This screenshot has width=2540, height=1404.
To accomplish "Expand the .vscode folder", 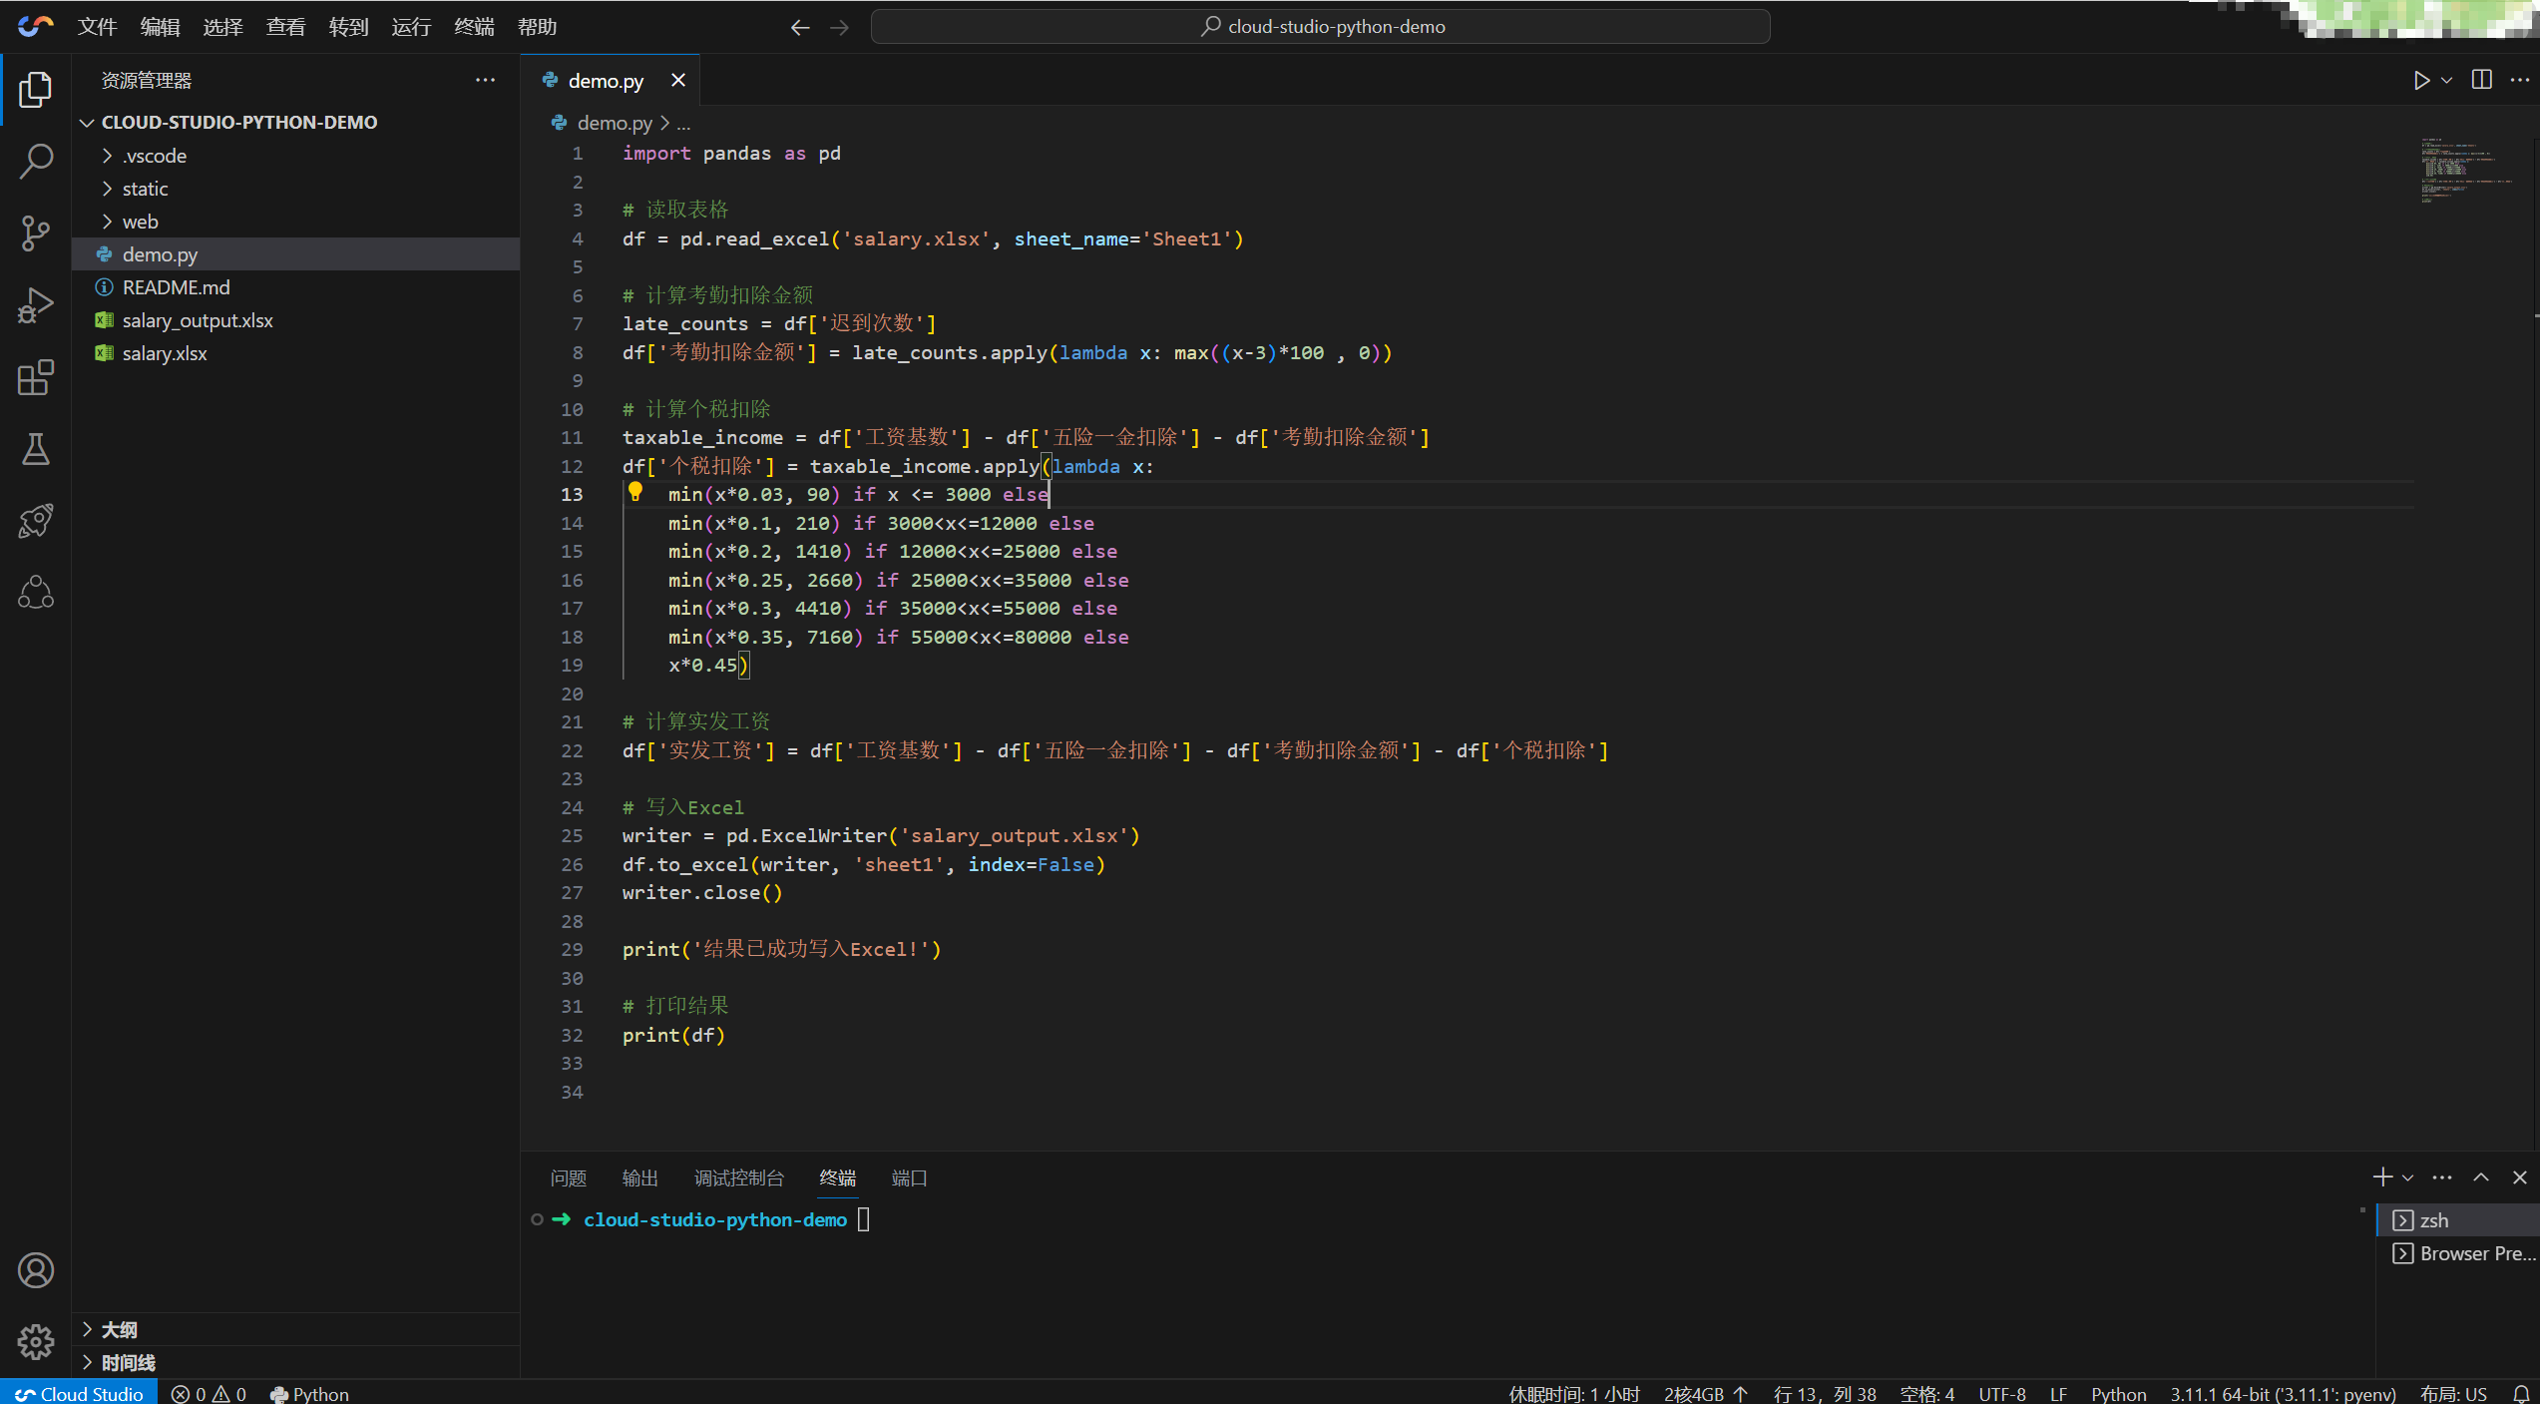I will coord(155,156).
